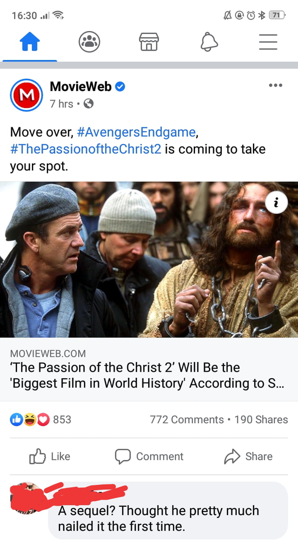Tap the Comment button

pyautogui.click(x=149, y=456)
